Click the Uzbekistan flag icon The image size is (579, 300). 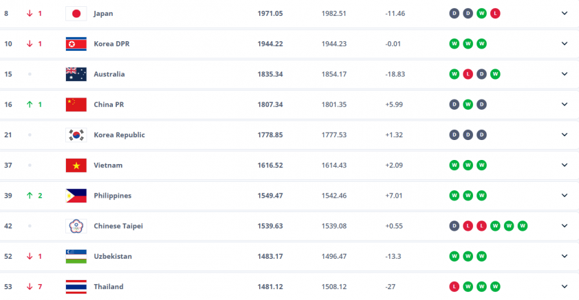[x=76, y=257]
